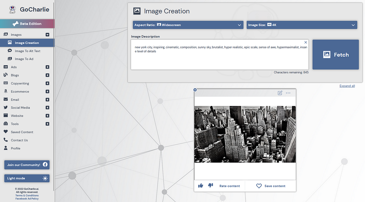Click the Tools toolbox icon
The width and height of the screenshot is (365, 202).
6,124
